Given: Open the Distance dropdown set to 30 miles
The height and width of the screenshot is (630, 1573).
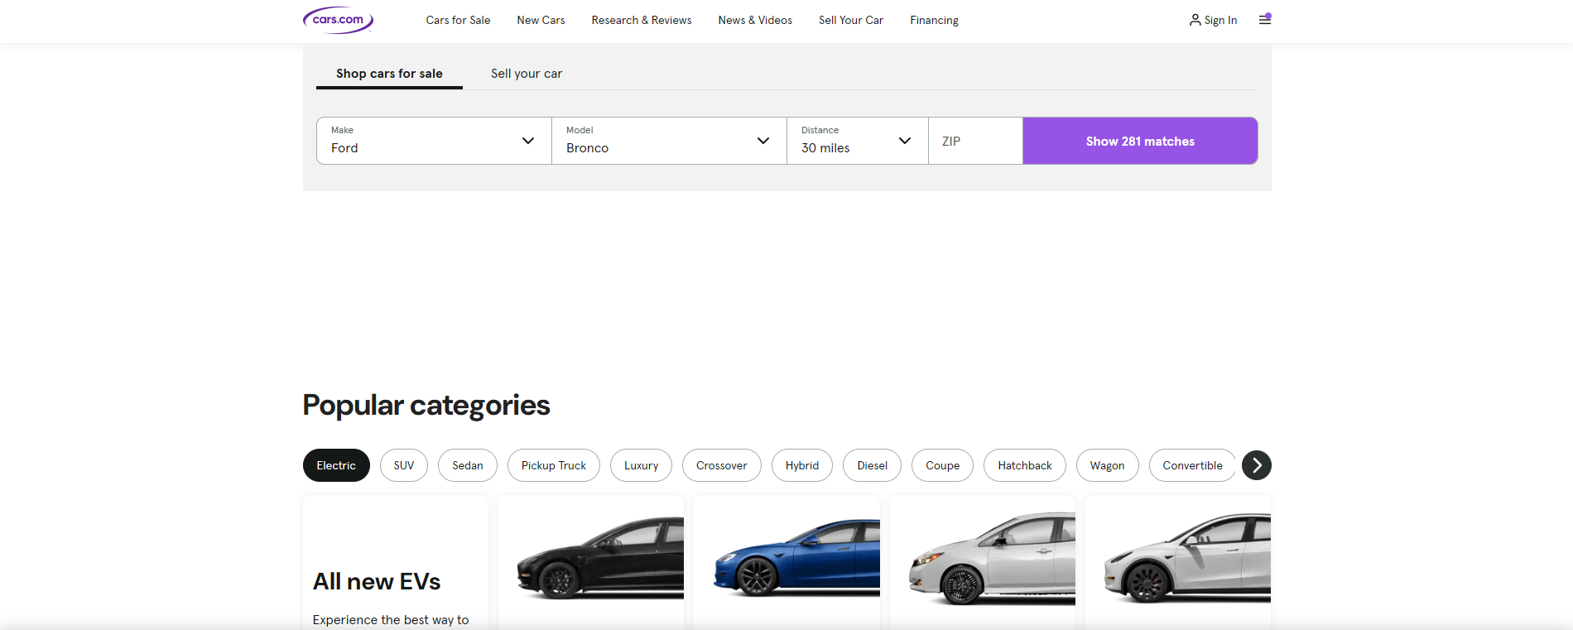Looking at the screenshot, I should click(x=857, y=141).
